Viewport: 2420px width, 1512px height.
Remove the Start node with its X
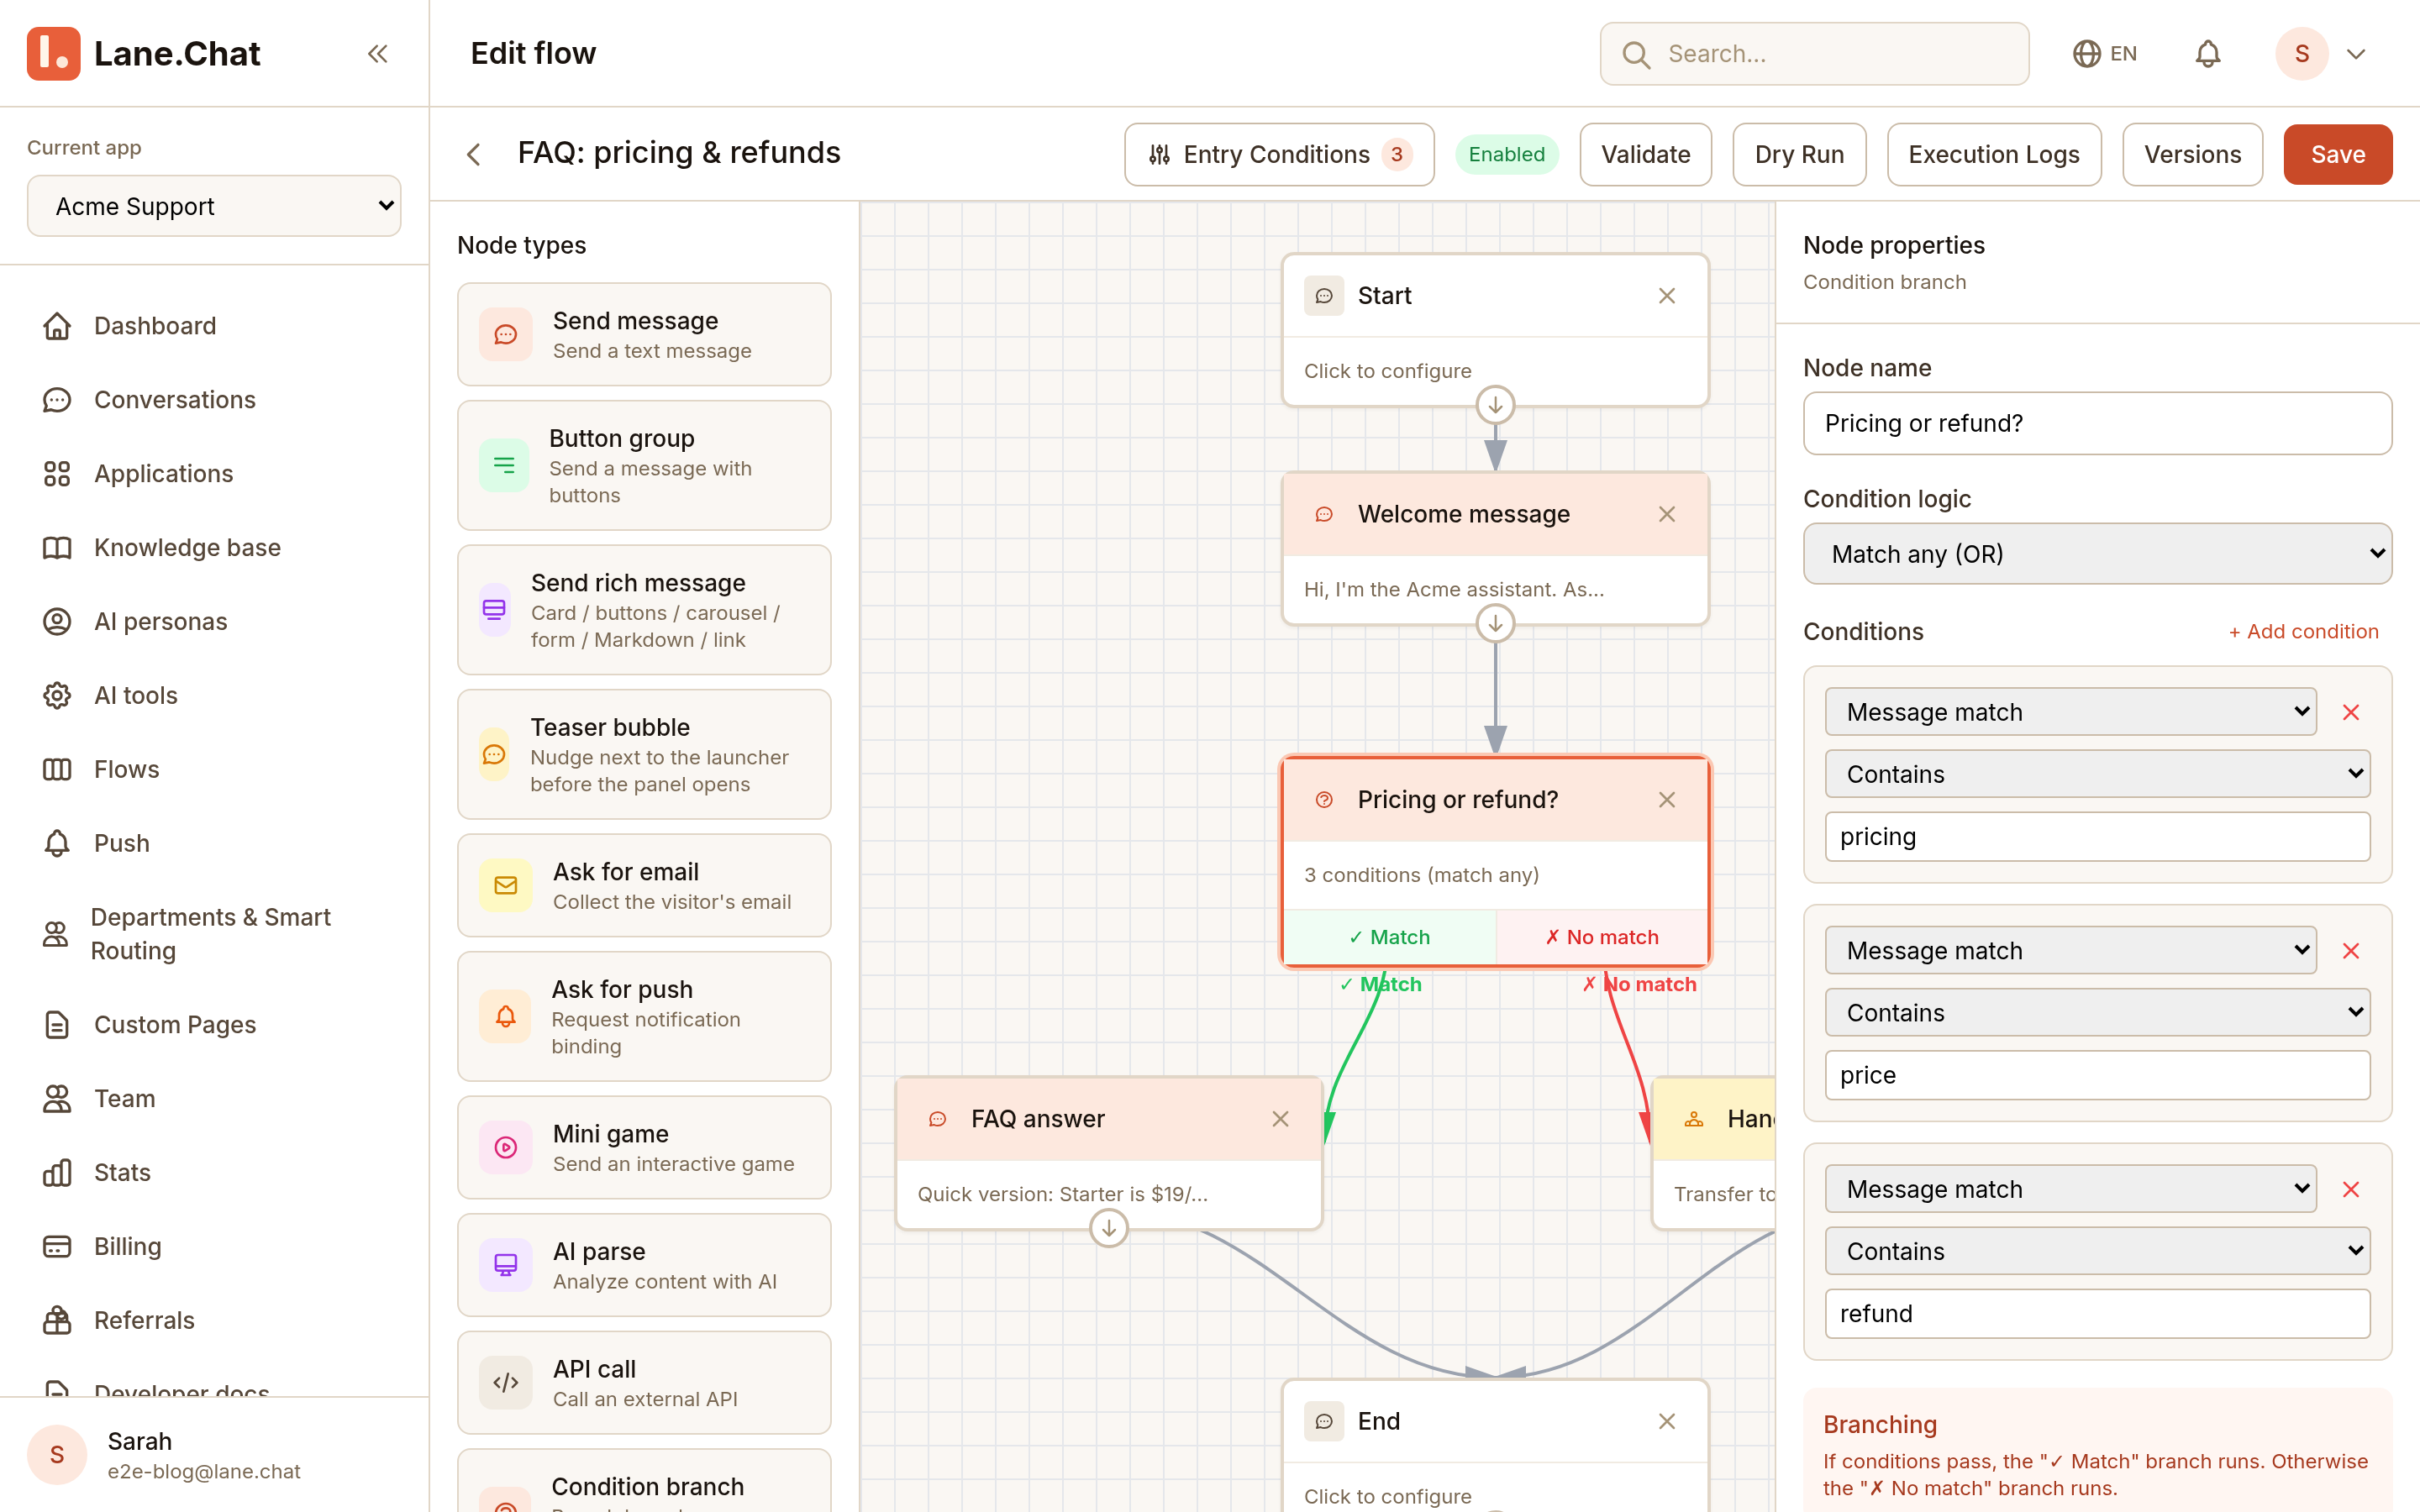1667,296
